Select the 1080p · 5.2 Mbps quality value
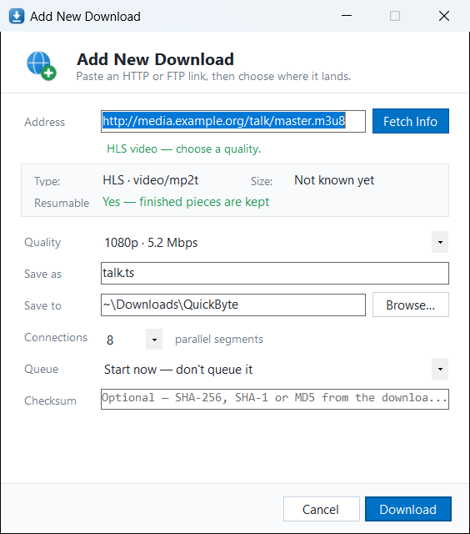470x534 pixels. point(151,243)
